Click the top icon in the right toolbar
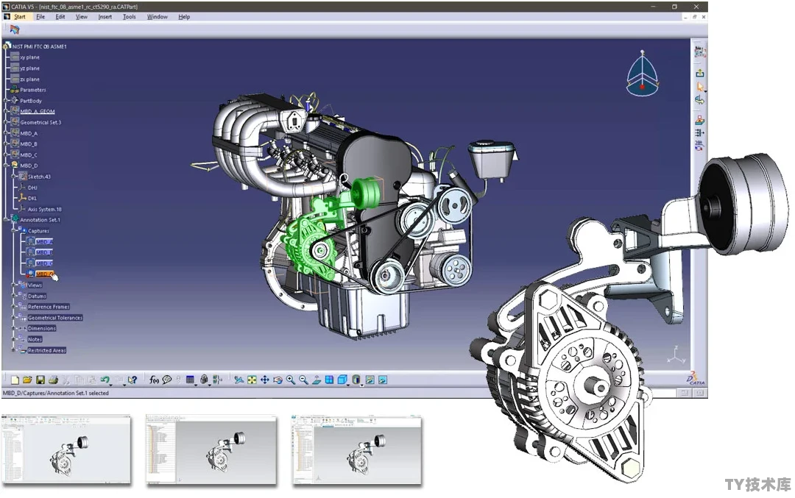The width and height of the screenshot is (795, 498). pyautogui.click(x=700, y=51)
